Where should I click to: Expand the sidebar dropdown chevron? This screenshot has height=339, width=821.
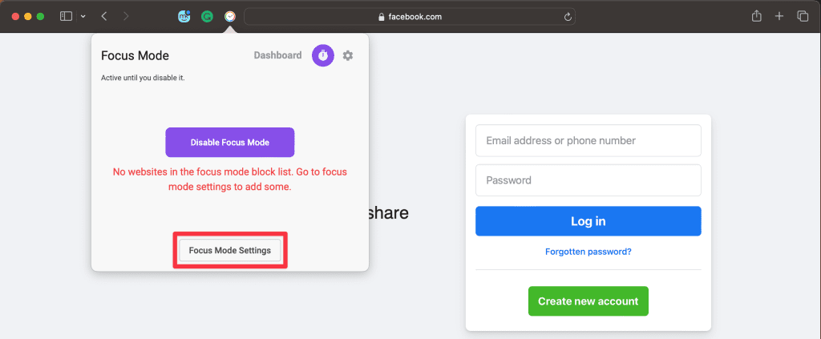[x=83, y=16]
